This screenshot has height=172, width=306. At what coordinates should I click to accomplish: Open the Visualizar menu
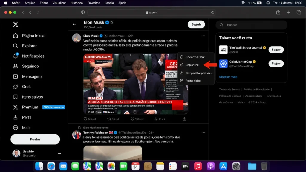pos(59,3)
